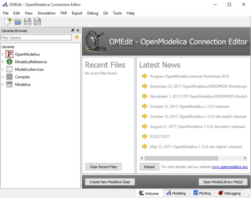The width and height of the screenshot is (251, 198).
Task: Select the ModelicaServices library icon
Action: (9, 69)
